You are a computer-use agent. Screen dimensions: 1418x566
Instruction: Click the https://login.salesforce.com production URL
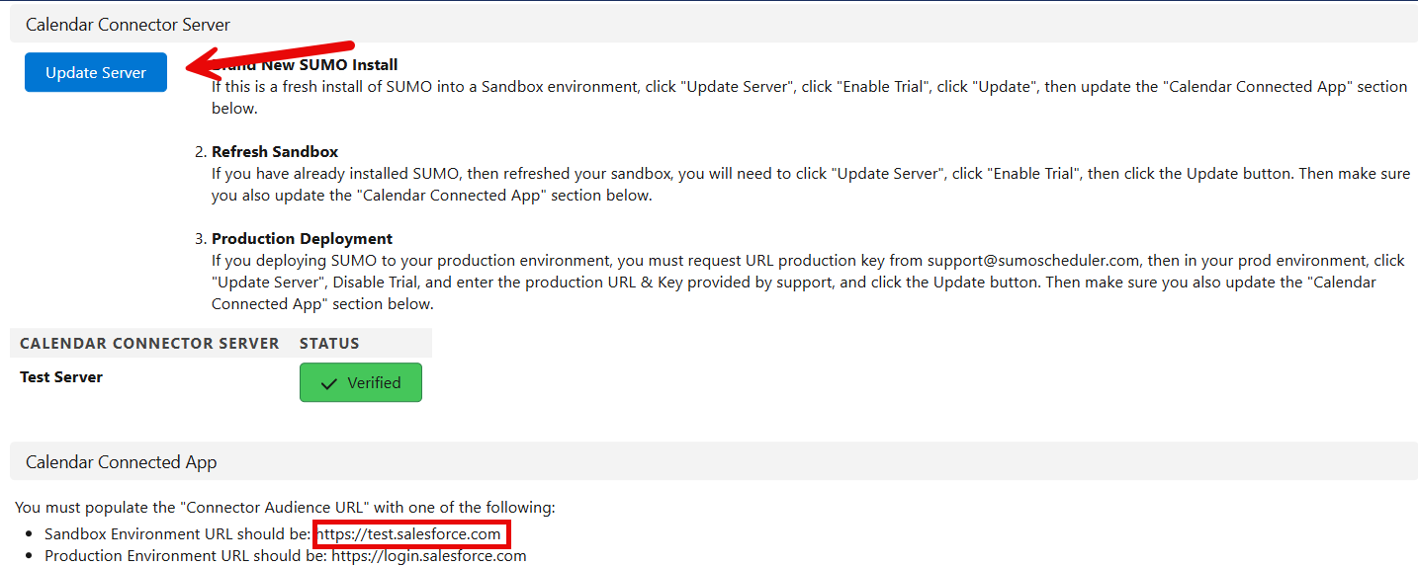pos(428,556)
